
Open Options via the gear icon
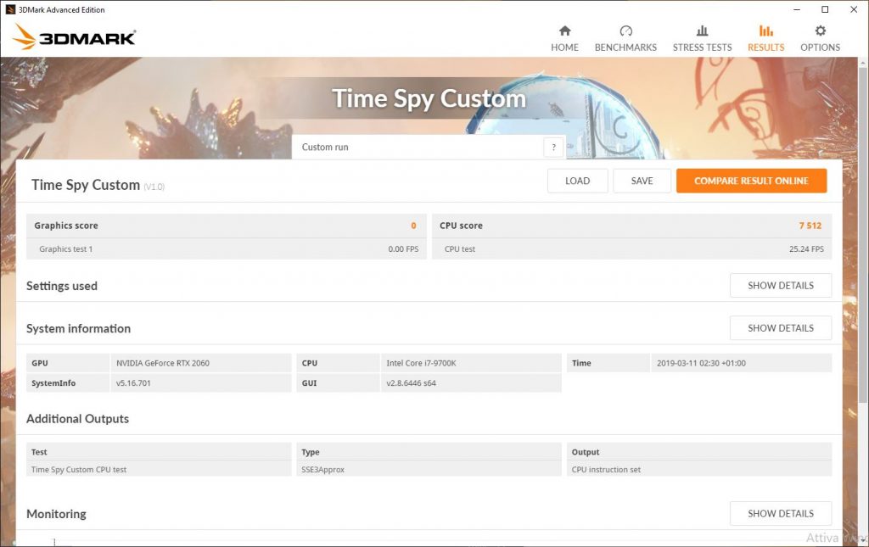(x=820, y=31)
